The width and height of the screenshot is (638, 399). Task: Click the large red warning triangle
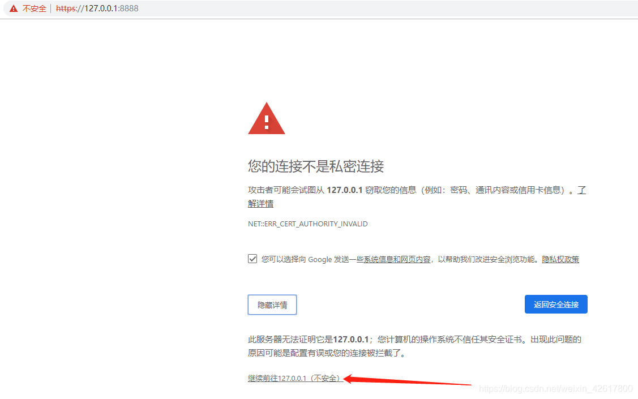click(267, 118)
